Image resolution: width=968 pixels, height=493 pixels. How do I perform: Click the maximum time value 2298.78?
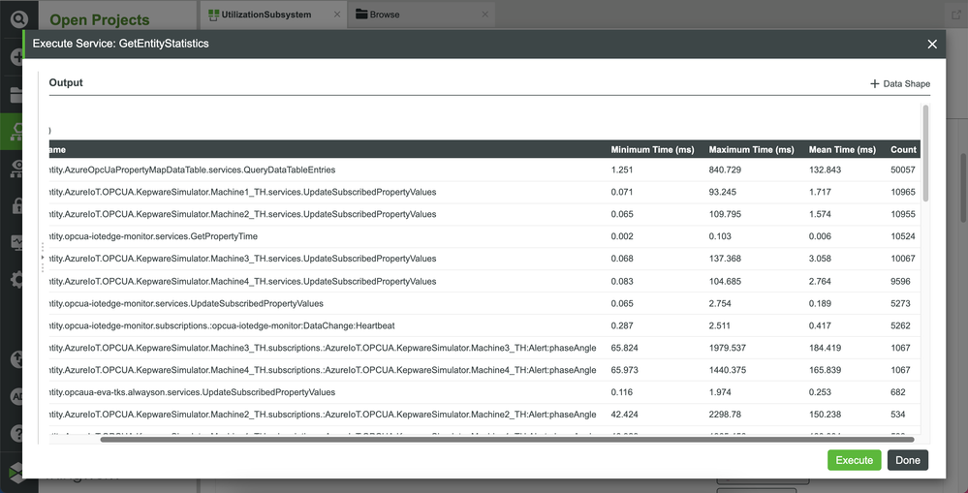[x=725, y=415]
